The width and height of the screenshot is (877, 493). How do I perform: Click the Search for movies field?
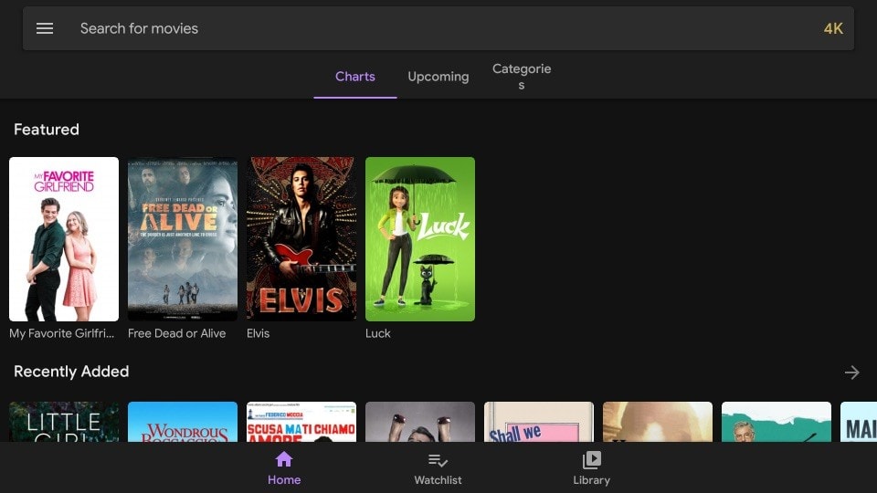[x=438, y=28]
